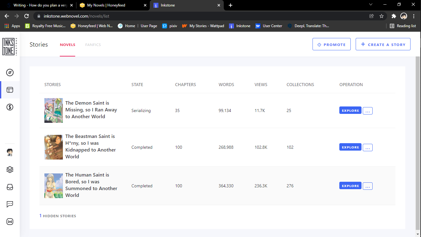Click the Webnovel W icon at sidebar bottom
Viewport: 421px width, 237px height.
tap(10, 222)
